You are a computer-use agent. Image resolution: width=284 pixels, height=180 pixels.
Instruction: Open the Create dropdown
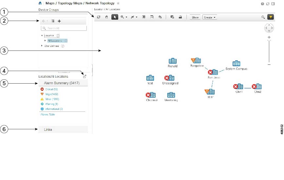(210, 17)
